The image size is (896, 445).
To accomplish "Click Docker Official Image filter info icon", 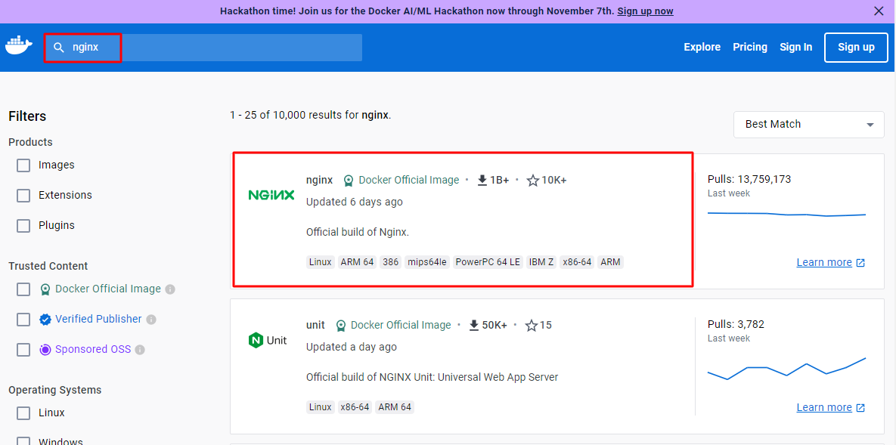I will click(169, 289).
